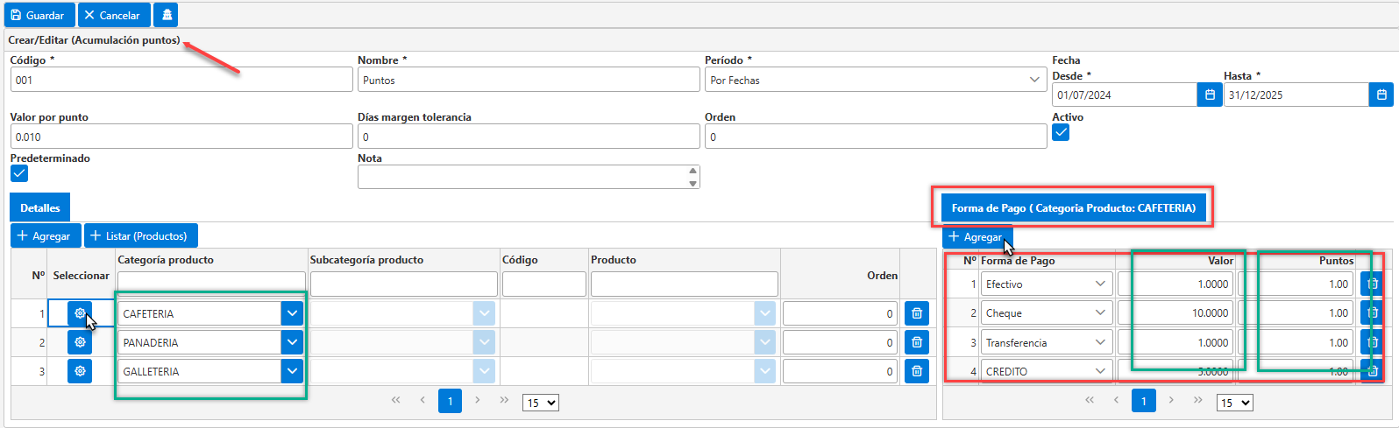Open the Forma de Pago CAFETERIA tab
The width and height of the screenshot is (1399, 428).
tap(1074, 208)
